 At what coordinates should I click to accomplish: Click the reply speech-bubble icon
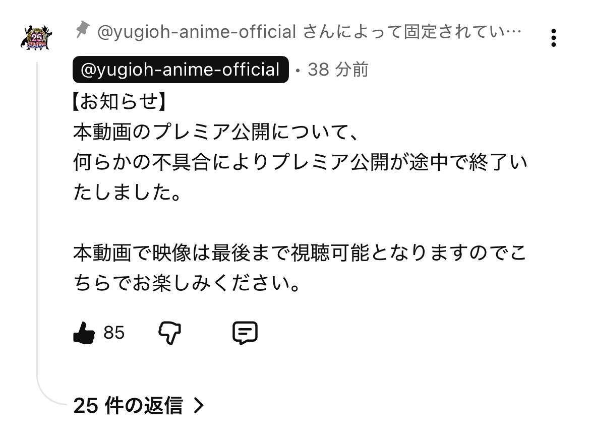tap(245, 333)
